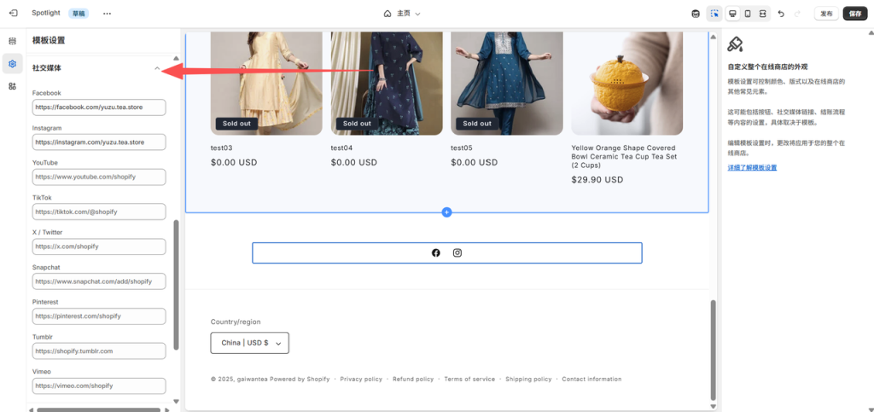Select the theme settings gear icon
Screen dimensions: 874x412
click(x=12, y=64)
